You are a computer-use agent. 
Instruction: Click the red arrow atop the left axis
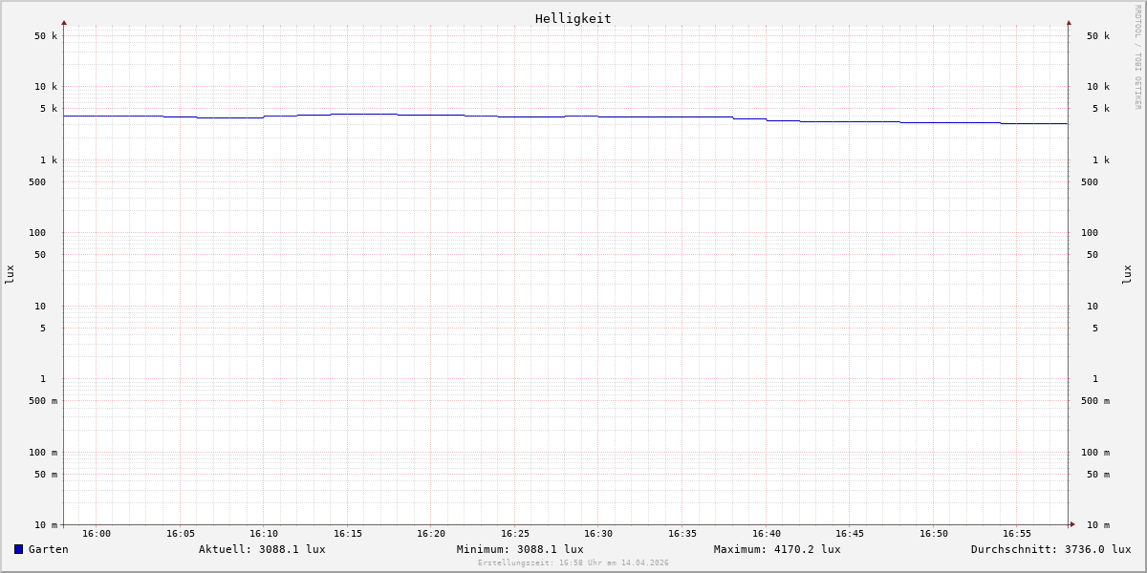click(64, 22)
